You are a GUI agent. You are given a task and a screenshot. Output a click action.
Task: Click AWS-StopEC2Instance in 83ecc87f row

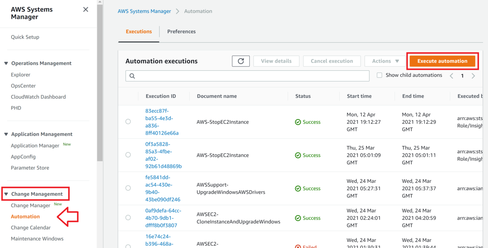223,122
